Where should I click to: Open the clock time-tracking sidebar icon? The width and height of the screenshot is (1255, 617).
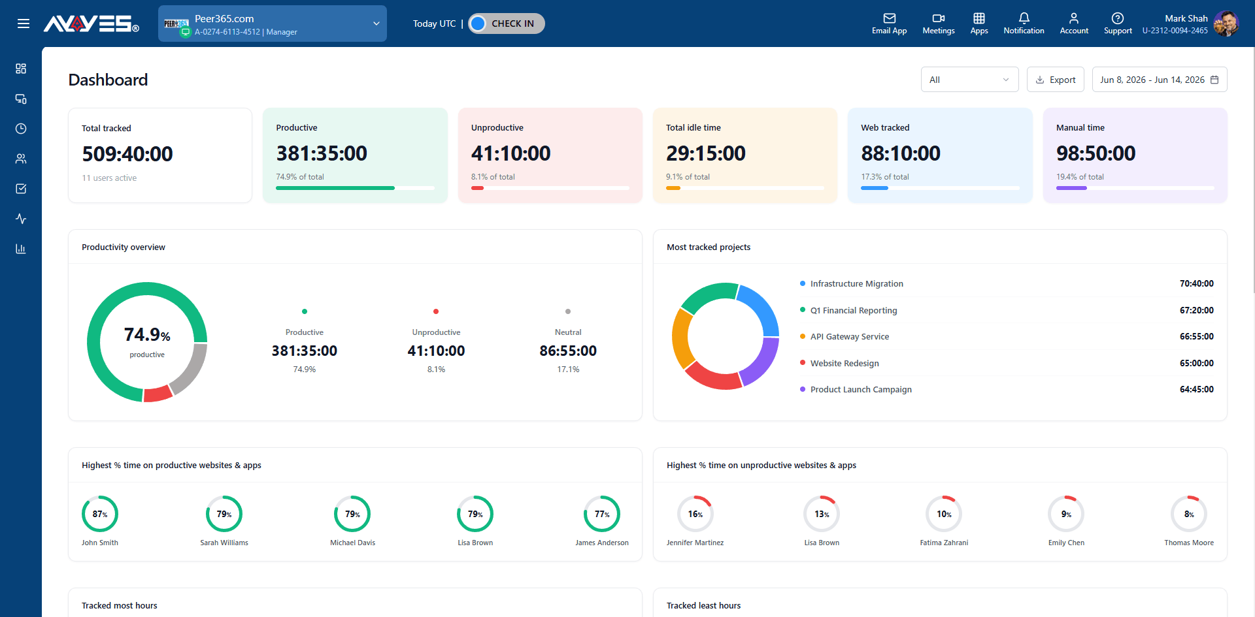point(21,129)
